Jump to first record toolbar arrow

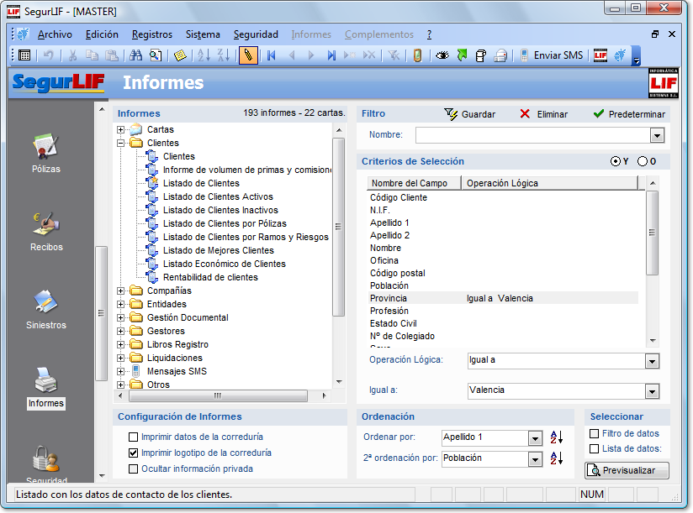click(x=271, y=55)
